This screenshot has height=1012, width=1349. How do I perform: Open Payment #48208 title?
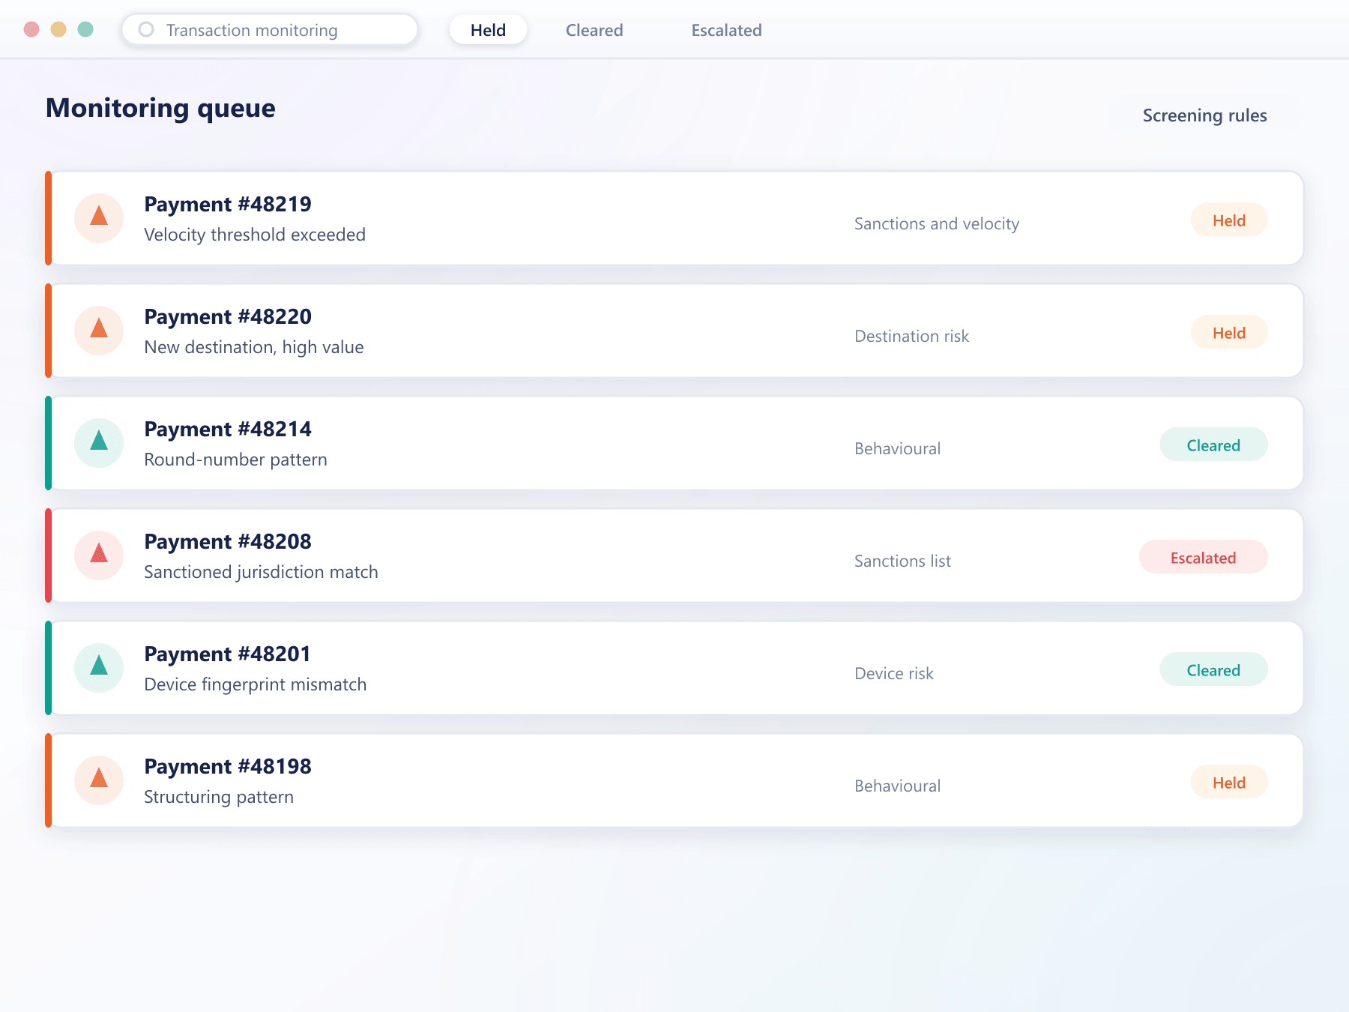click(228, 541)
